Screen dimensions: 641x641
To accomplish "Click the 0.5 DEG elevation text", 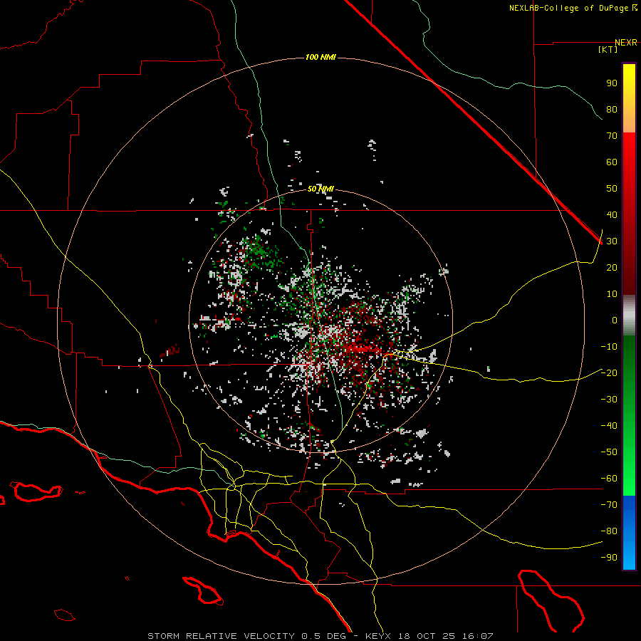I will [324, 636].
